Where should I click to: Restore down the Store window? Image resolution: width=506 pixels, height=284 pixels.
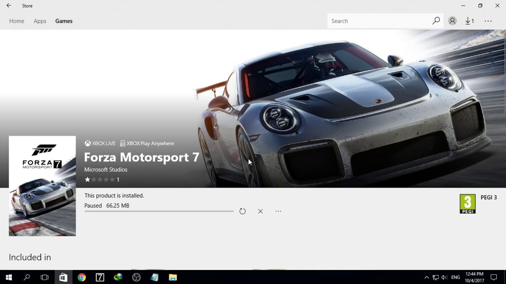pos(480,6)
